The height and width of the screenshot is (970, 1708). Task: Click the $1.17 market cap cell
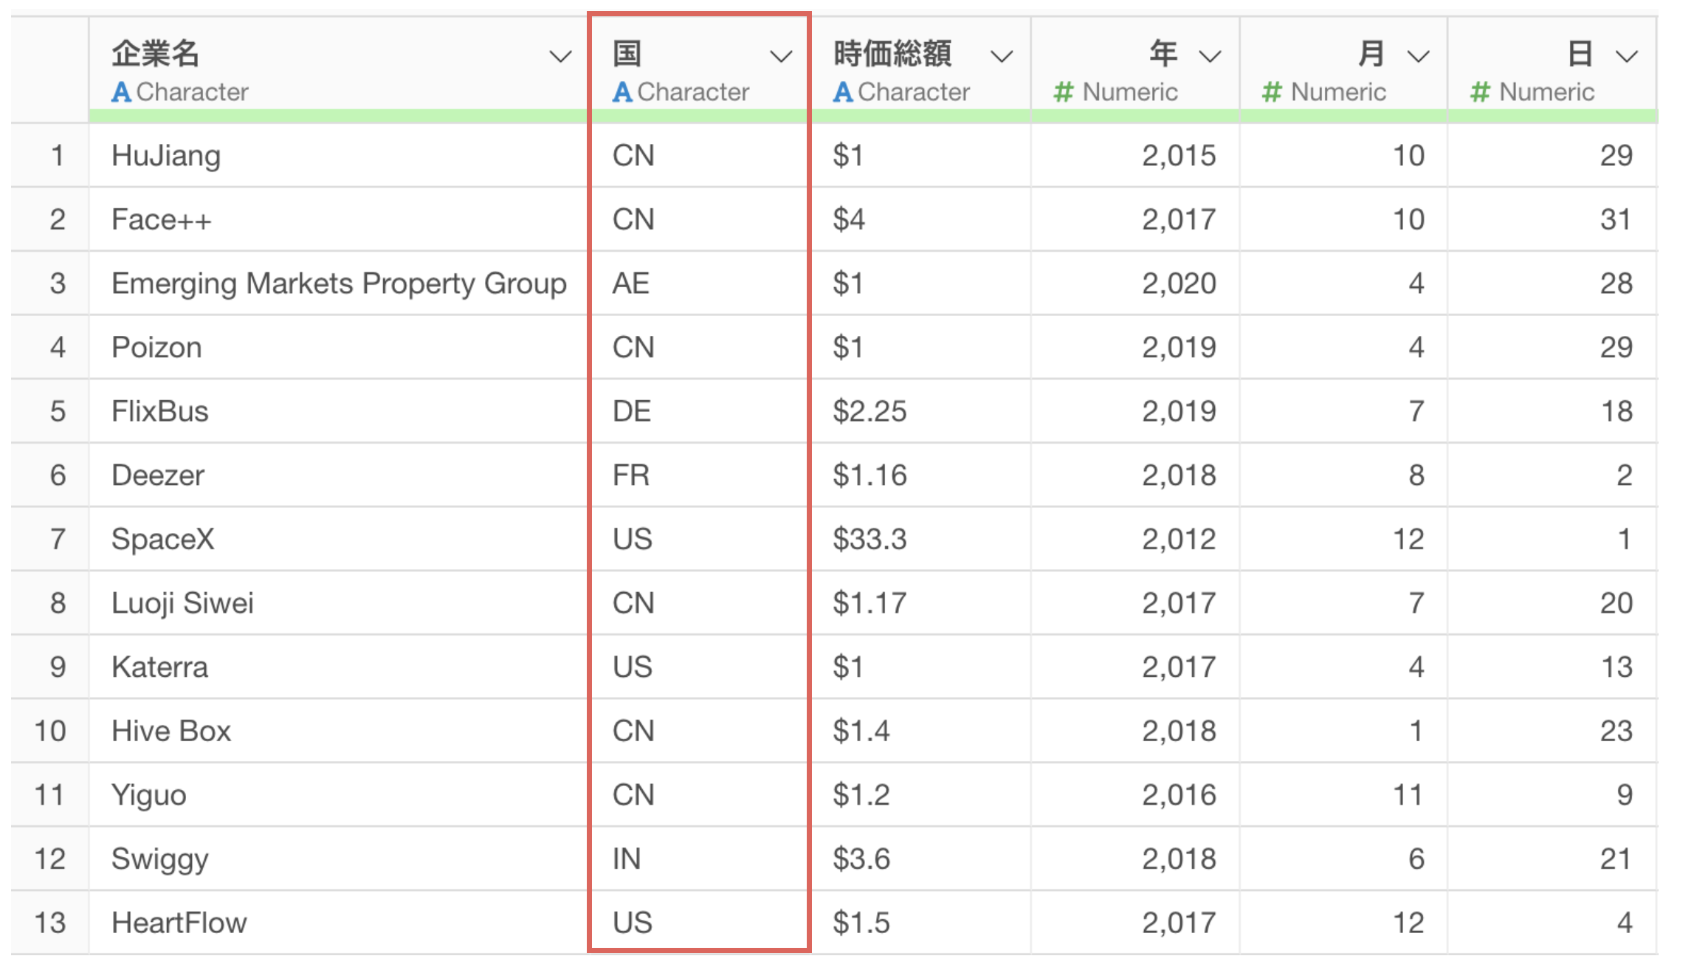[x=920, y=603]
